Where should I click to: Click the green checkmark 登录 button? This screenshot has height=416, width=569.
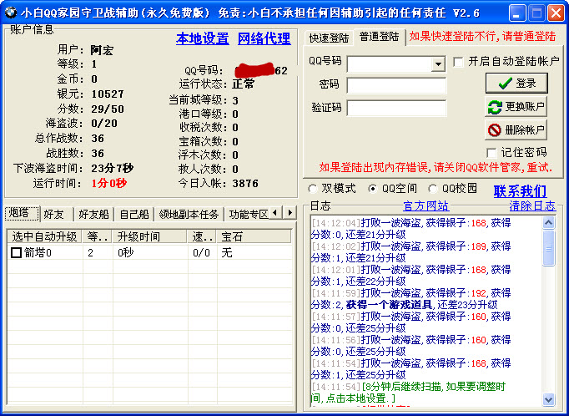point(516,84)
